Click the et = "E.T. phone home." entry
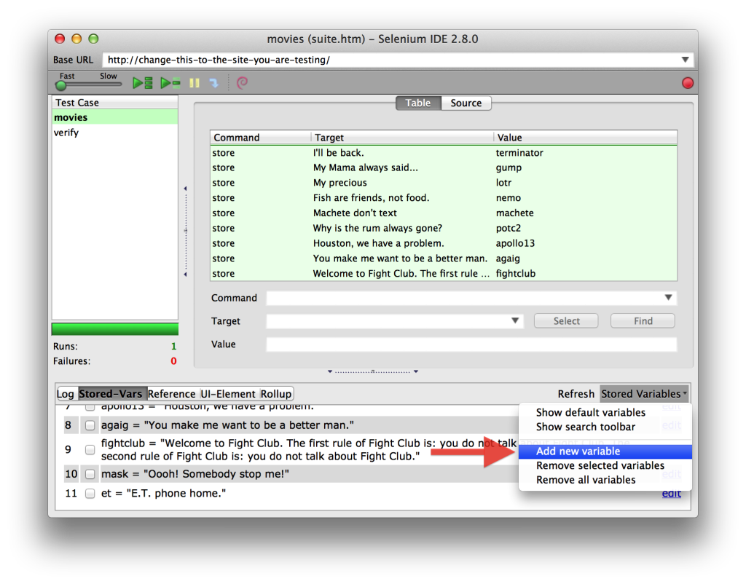746x584 pixels. point(163,494)
